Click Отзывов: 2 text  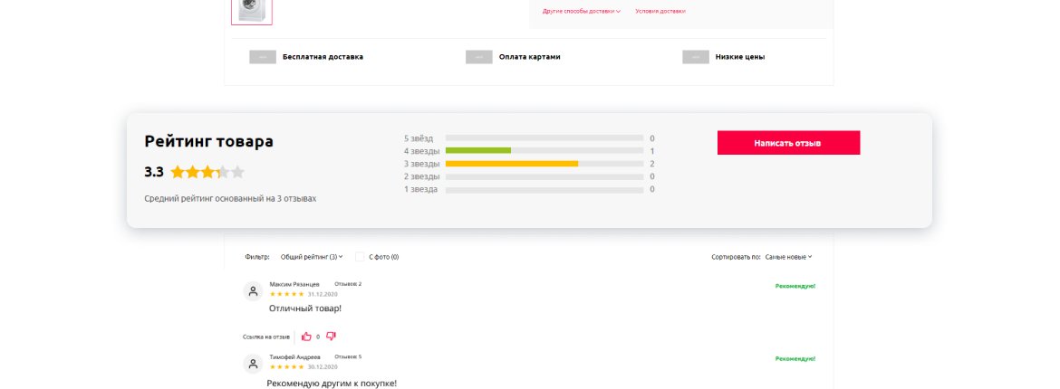(348, 284)
